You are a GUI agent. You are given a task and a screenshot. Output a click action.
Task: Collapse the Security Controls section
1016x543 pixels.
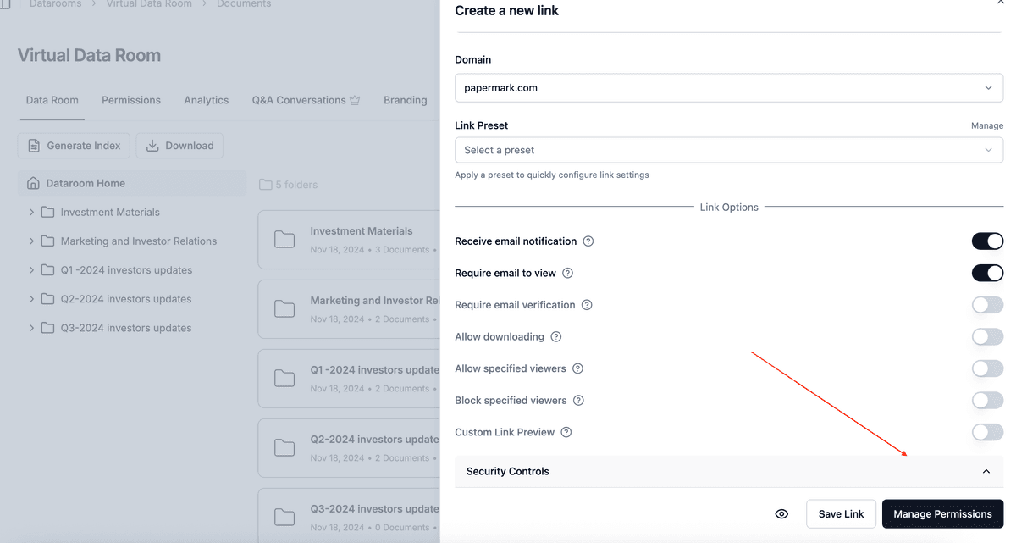986,472
